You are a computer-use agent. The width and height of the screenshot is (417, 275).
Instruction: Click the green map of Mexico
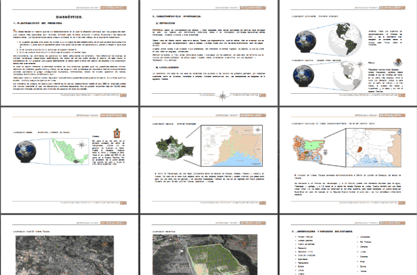pos(70,151)
